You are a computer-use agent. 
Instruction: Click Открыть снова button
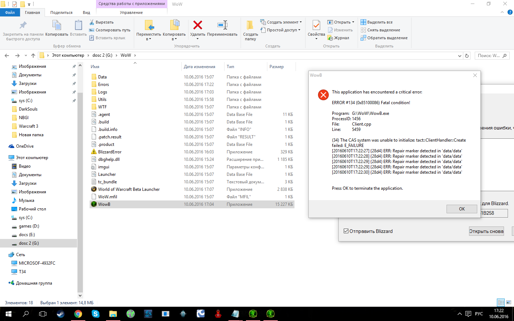click(x=487, y=231)
